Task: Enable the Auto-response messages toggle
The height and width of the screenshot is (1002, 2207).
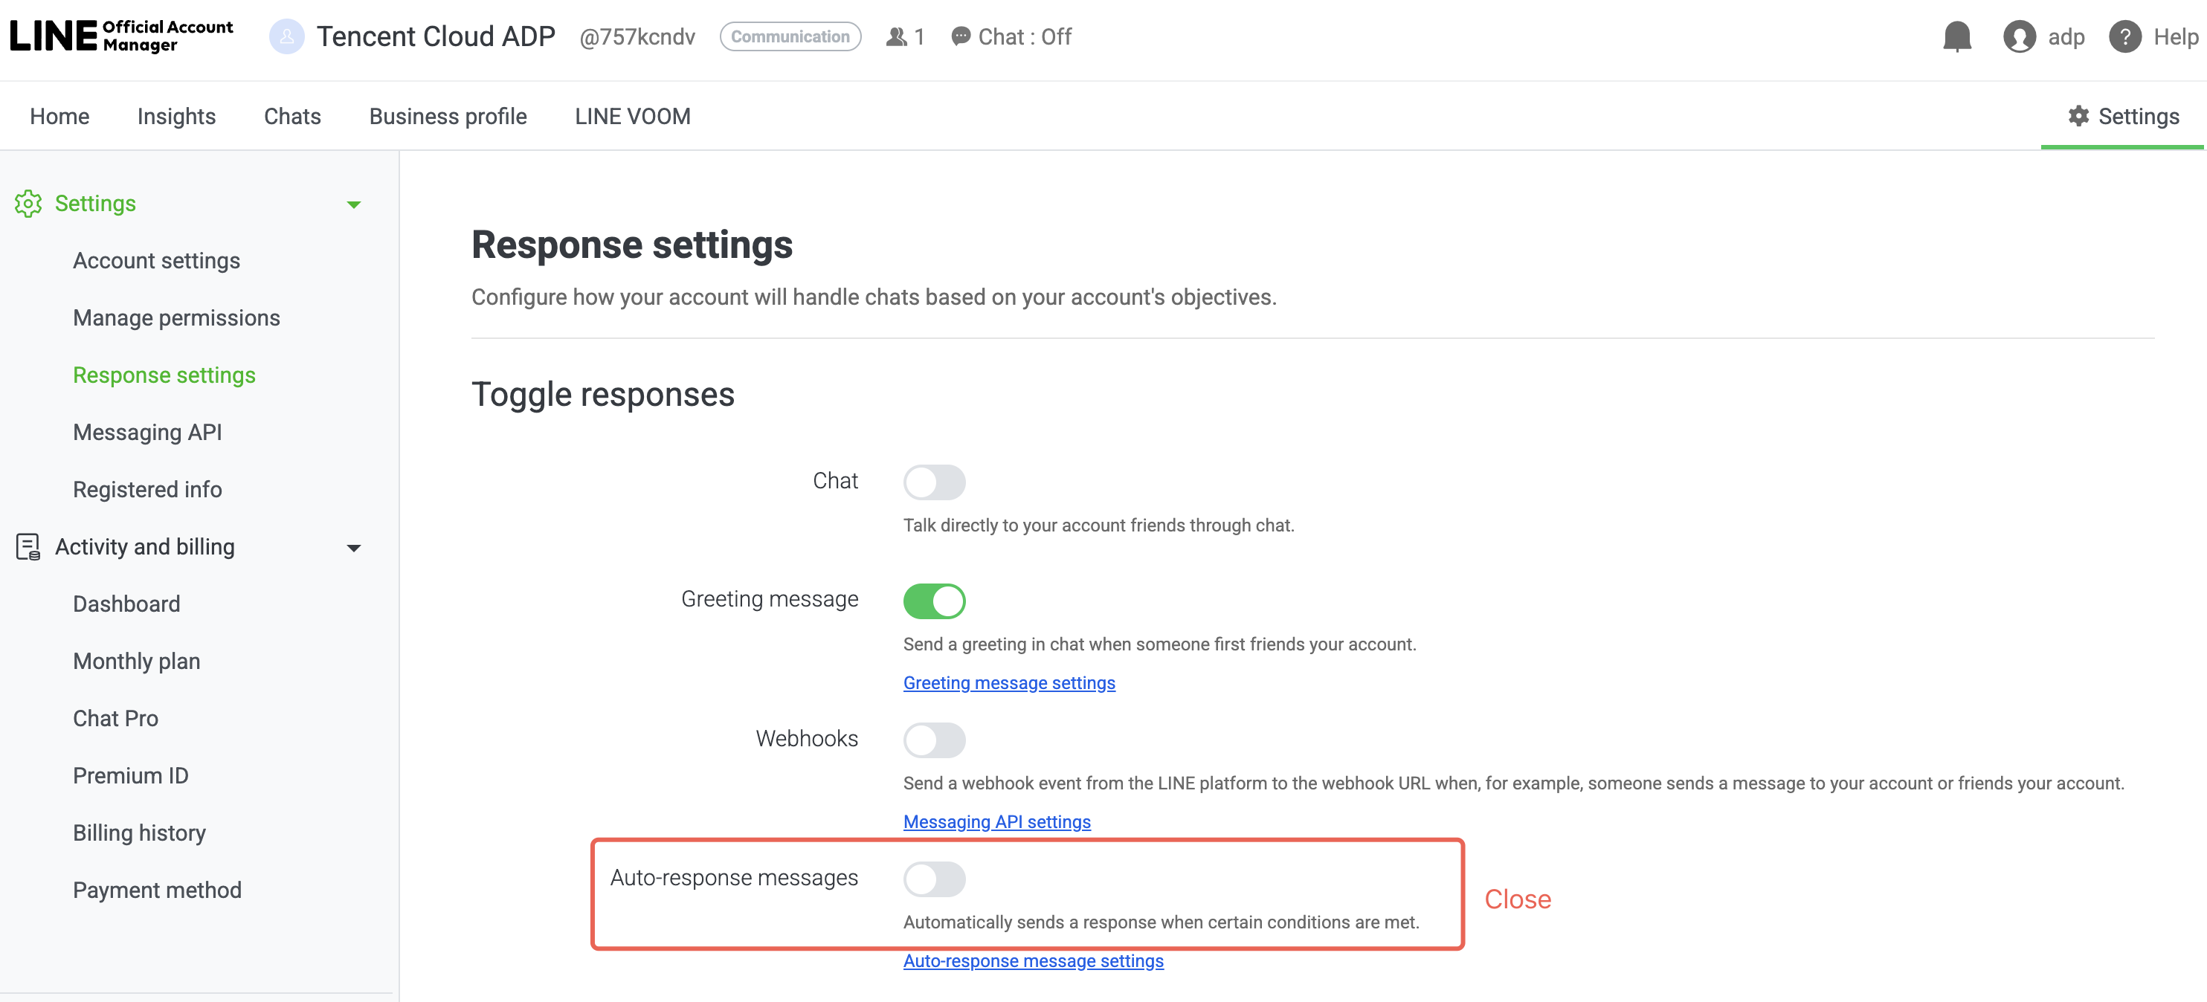Action: [x=934, y=879]
